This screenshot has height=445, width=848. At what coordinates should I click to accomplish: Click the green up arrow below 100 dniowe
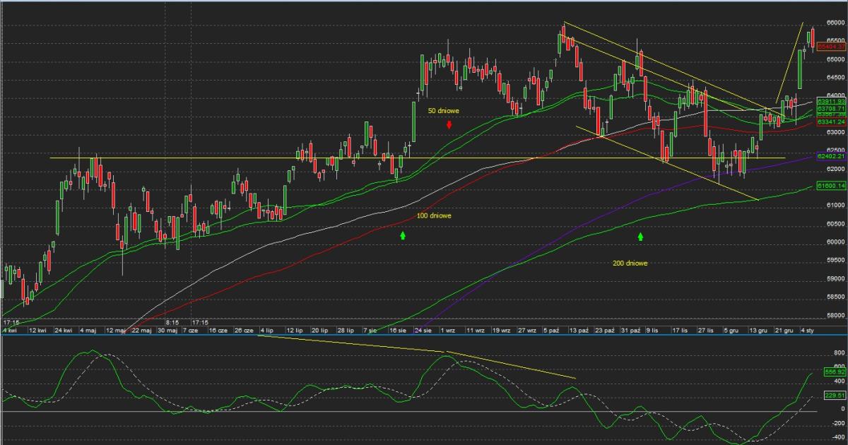pos(403,235)
